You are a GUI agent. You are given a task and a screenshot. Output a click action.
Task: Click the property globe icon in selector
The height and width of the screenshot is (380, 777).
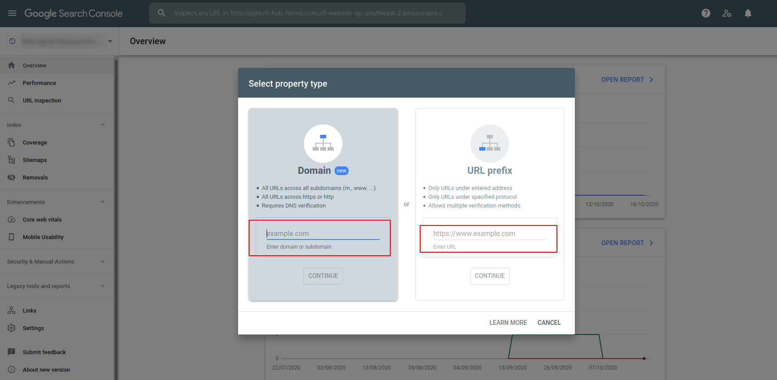[12, 41]
